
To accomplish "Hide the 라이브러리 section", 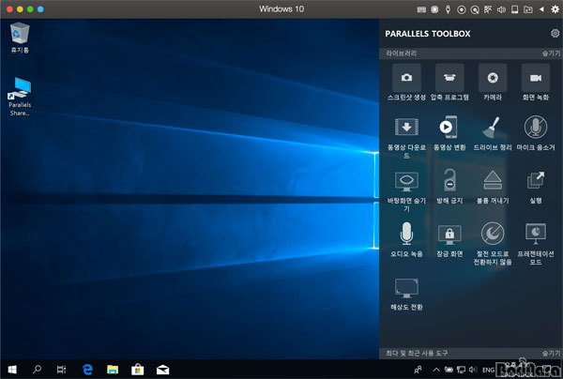I will tap(551, 53).
